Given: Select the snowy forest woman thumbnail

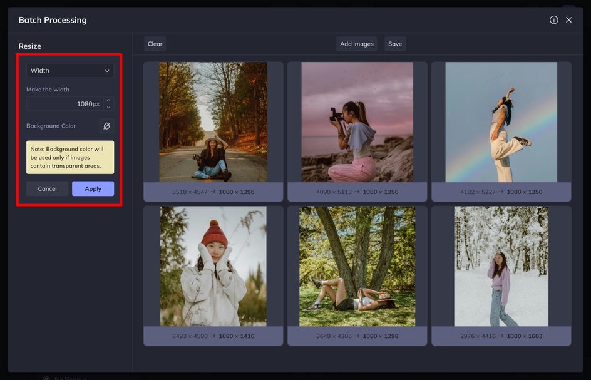Looking at the screenshot, I should pos(501,266).
